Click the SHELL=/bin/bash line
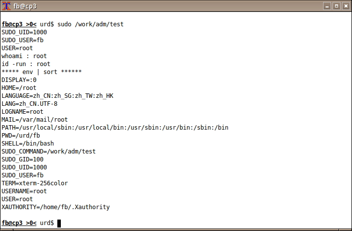 27,144
